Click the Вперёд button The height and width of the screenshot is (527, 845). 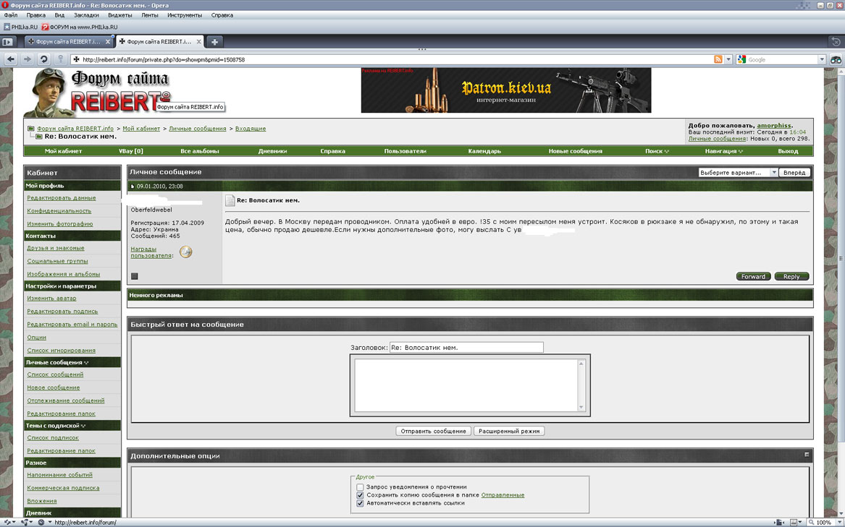point(794,172)
